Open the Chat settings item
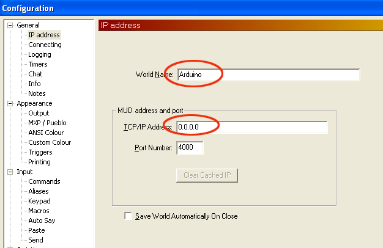 point(35,74)
